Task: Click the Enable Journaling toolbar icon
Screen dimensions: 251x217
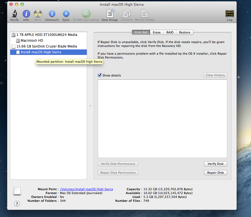Action: point(86,14)
